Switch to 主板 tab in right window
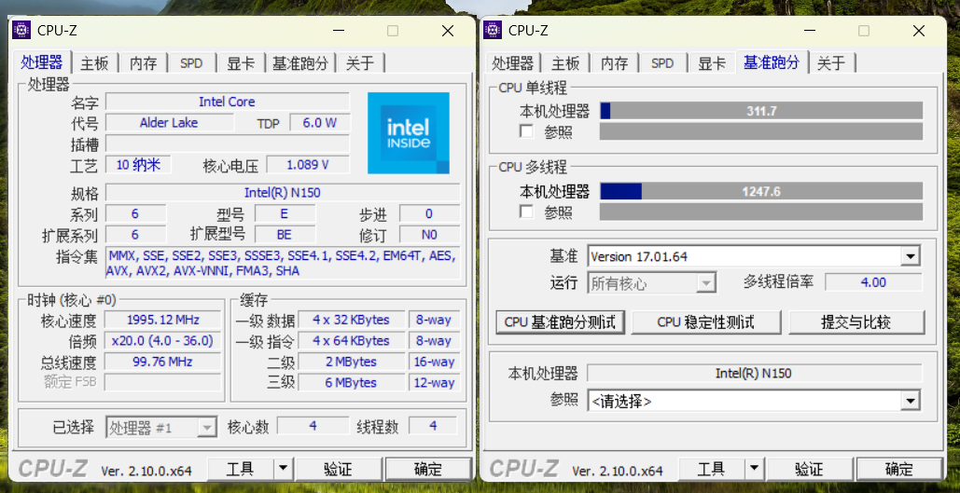 [565, 63]
